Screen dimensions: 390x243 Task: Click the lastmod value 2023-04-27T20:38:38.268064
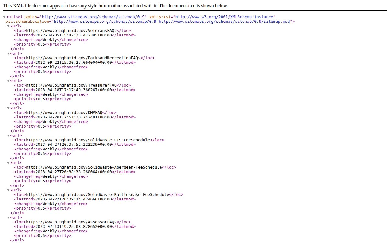point(74,172)
